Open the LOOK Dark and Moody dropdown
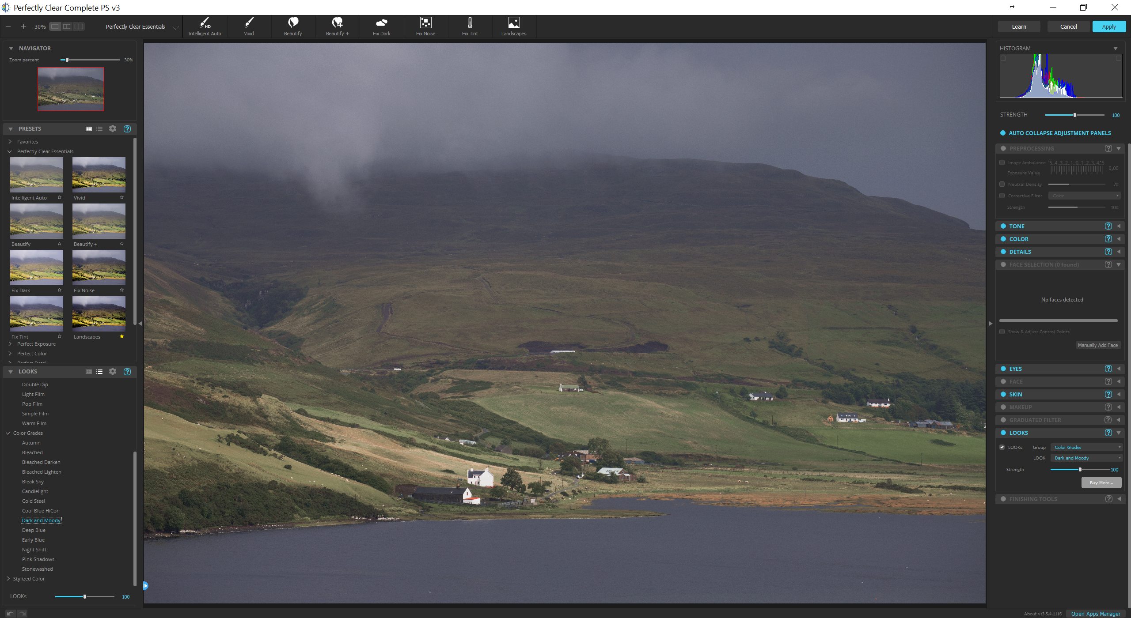Image resolution: width=1131 pixels, height=618 pixels. point(1086,458)
